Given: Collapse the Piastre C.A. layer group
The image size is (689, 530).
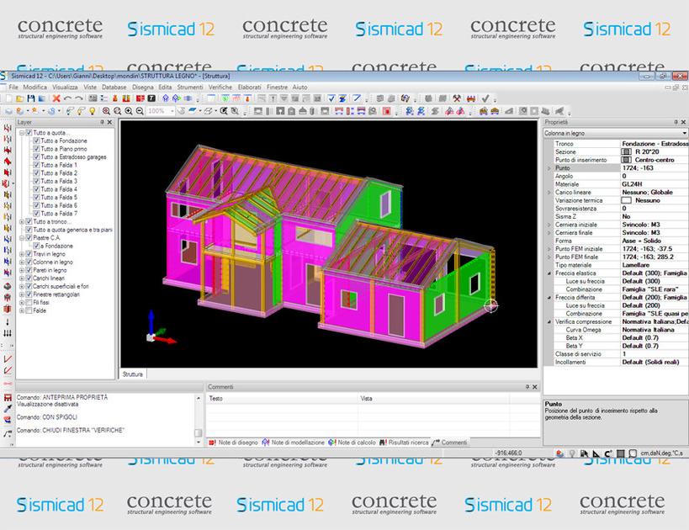Looking at the screenshot, I should [x=21, y=236].
